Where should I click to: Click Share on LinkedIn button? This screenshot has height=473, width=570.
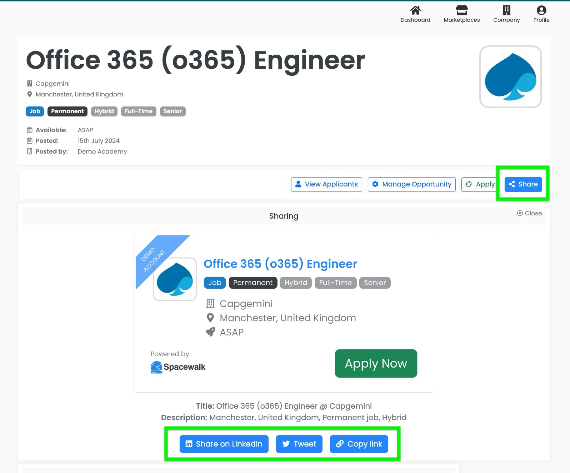(224, 444)
